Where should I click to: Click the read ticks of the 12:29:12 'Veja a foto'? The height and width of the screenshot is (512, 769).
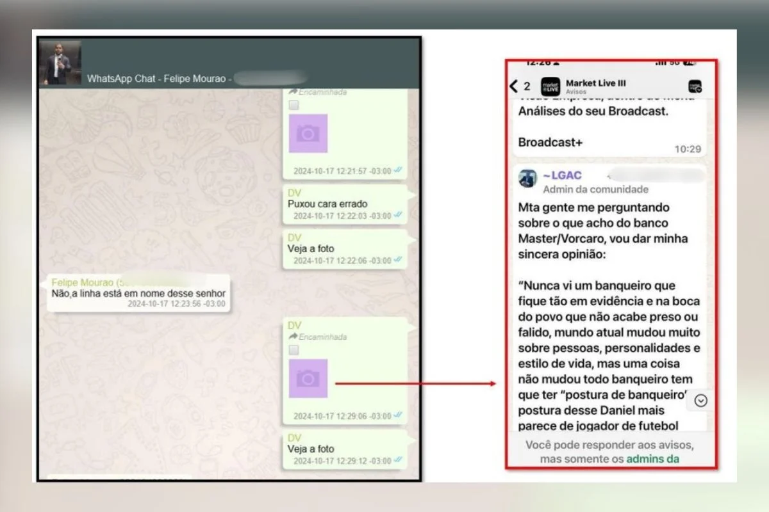(x=398, y=461)
